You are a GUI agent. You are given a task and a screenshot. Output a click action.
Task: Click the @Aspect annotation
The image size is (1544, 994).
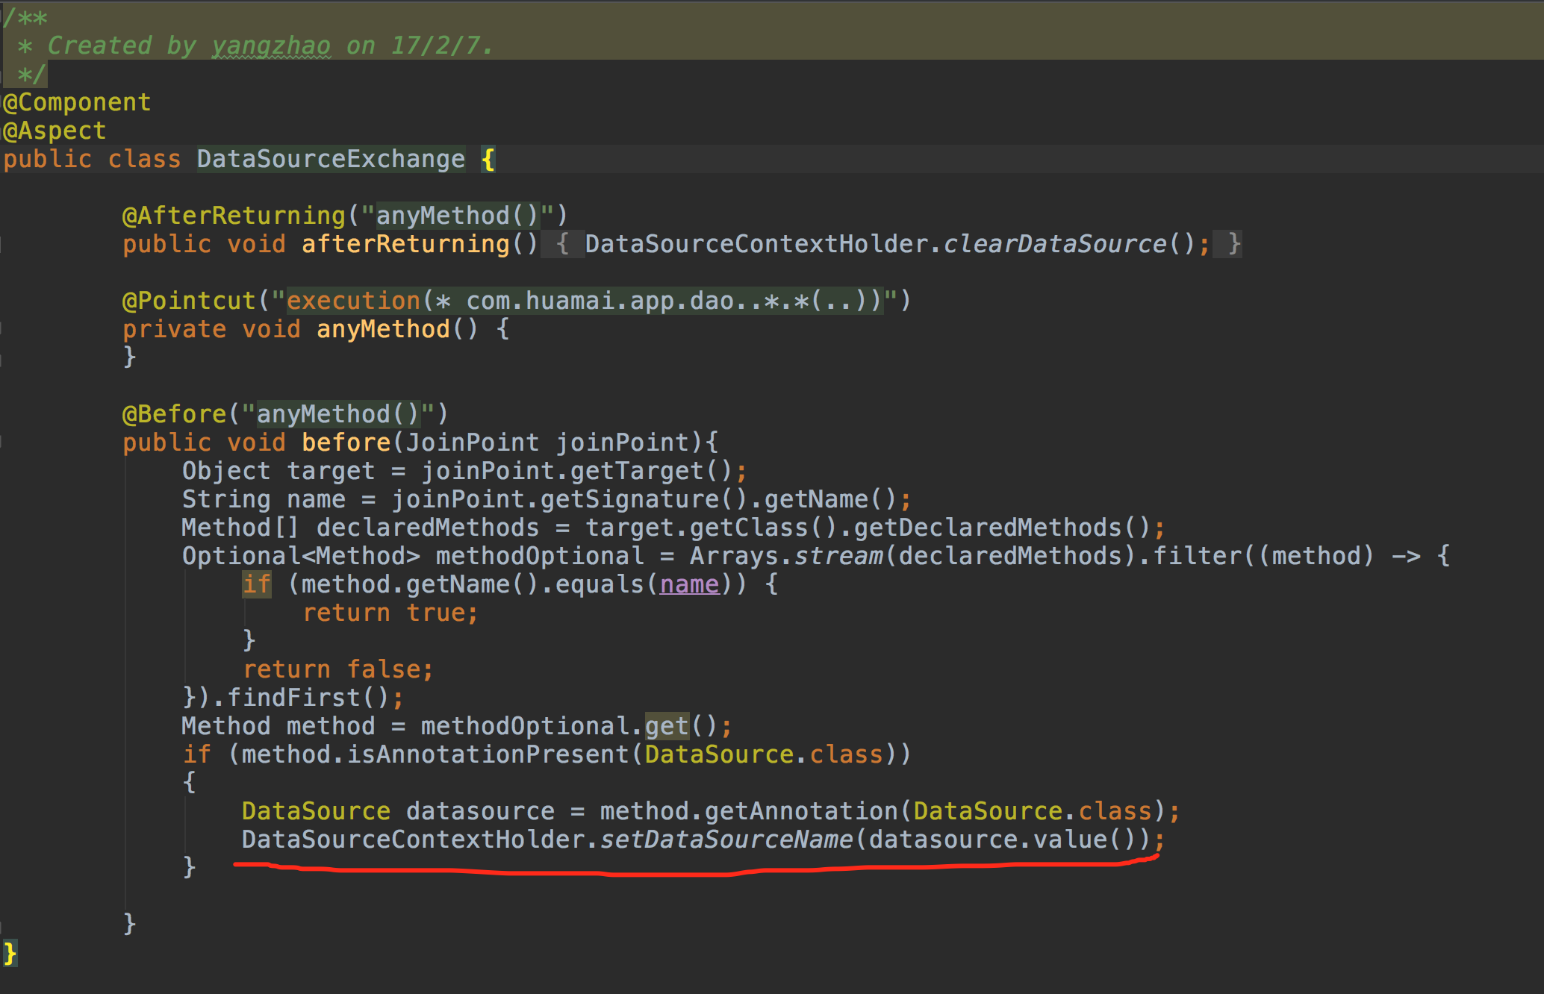[x=55, y=131]
